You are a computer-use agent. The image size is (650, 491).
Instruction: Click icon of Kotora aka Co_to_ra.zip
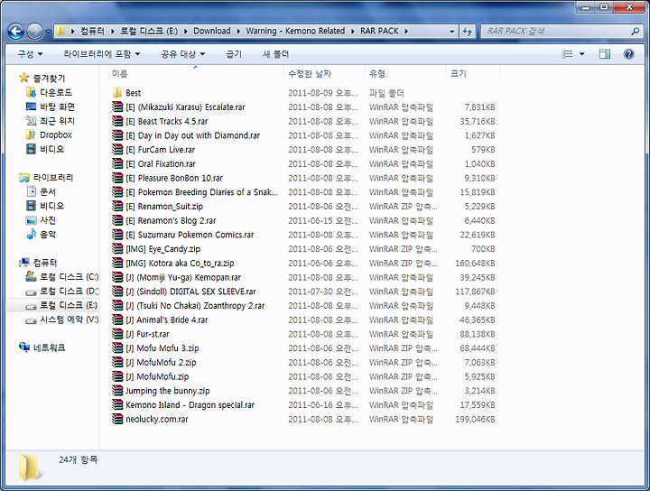click(117, 263)
